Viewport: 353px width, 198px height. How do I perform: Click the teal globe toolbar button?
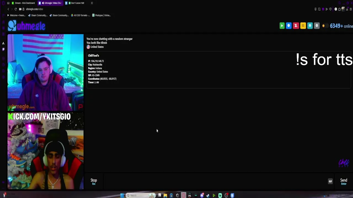[x=310, y=26]
